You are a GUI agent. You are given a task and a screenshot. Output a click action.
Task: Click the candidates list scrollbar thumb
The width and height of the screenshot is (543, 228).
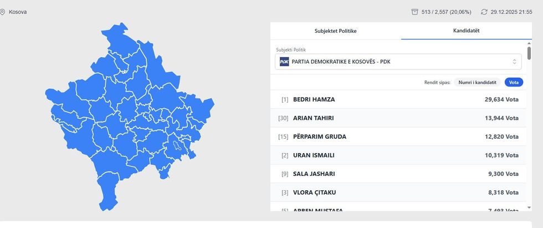coord(529,54)
